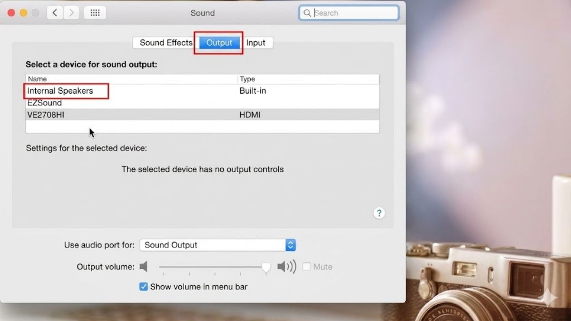
Task: Click the low volume speaker icon
Action: coord(144,267)
